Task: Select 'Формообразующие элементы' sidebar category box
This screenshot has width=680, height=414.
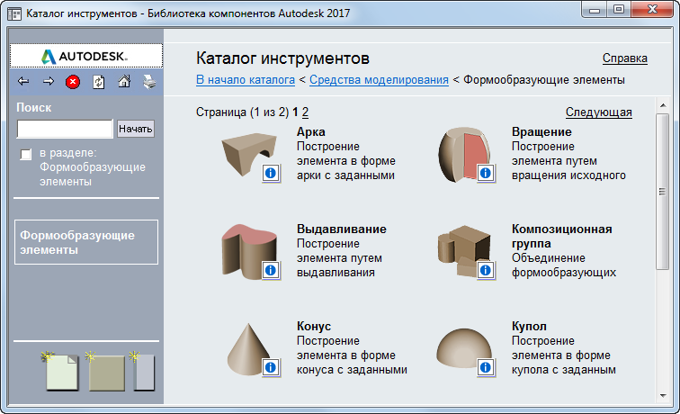Action: point(86,242)
